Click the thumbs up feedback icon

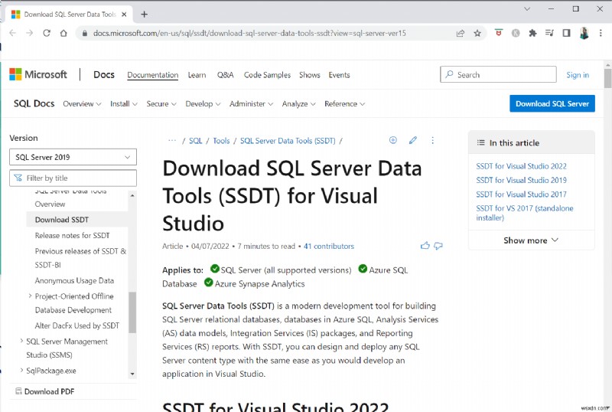(x=425, y=246)
